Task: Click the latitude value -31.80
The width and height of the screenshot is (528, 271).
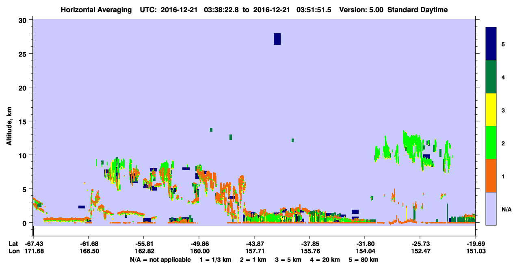Action: pyautogui.click(x=365, y=244)
